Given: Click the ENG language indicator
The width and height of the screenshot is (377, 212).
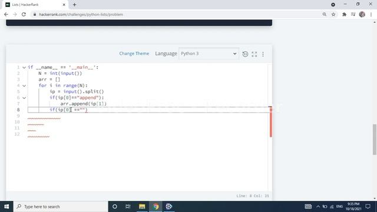Looking at the screenshot, I should pos(339,207).
